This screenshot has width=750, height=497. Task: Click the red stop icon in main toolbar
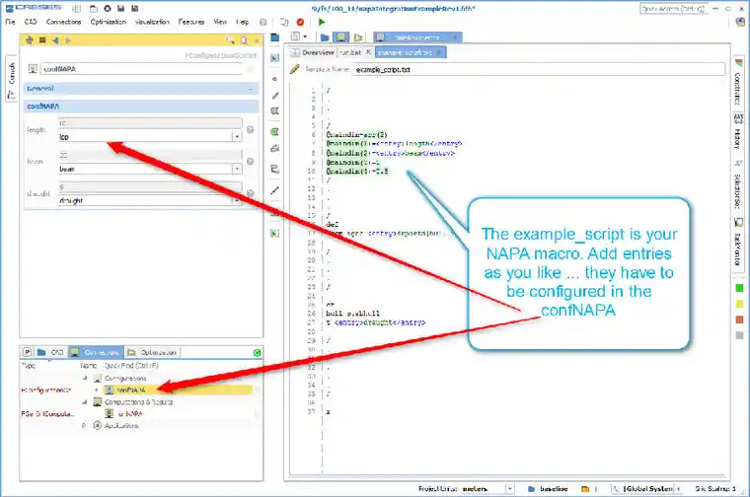(300, 22)
